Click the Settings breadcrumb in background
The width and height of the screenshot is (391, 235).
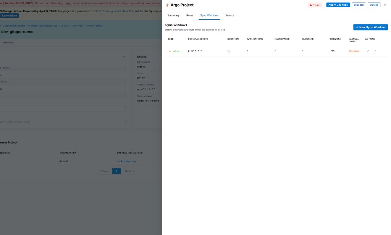[77, 26]
